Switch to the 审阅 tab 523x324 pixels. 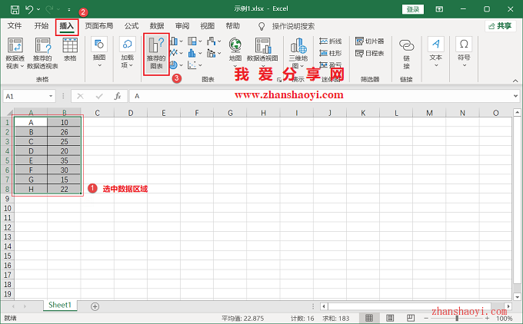tap(182, 26)
